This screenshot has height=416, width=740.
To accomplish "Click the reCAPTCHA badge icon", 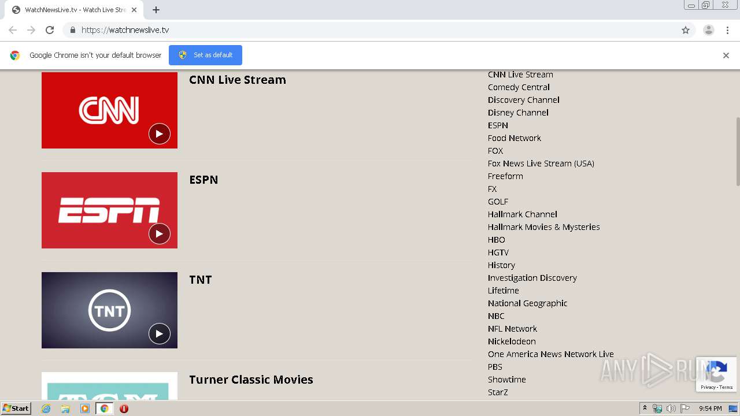I will (x=716, y=374).
